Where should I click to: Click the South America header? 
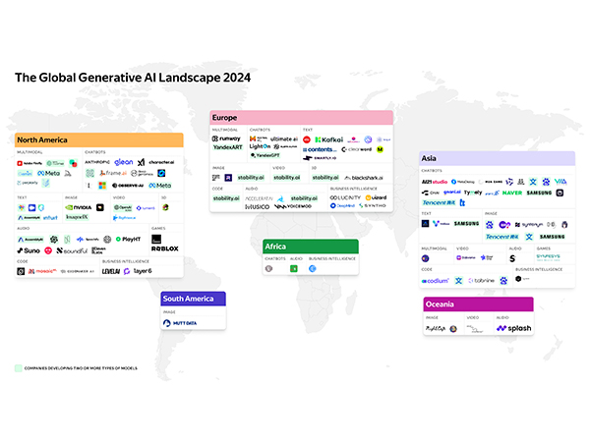(x=193, y=299)
